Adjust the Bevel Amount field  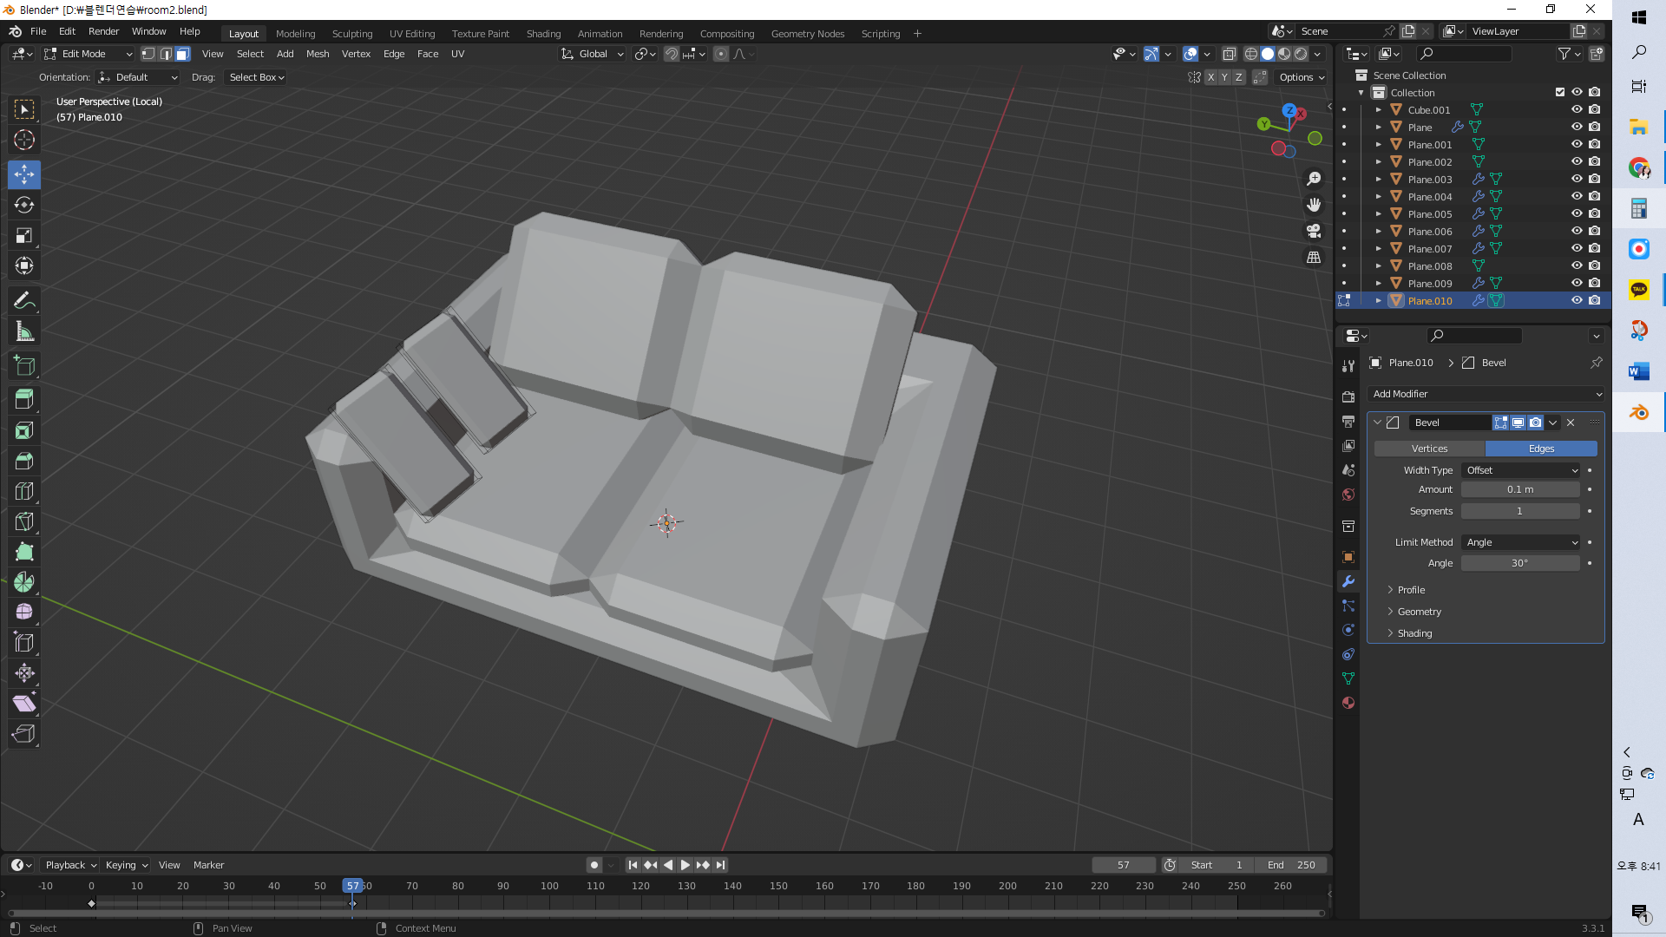coord(1520,489)
